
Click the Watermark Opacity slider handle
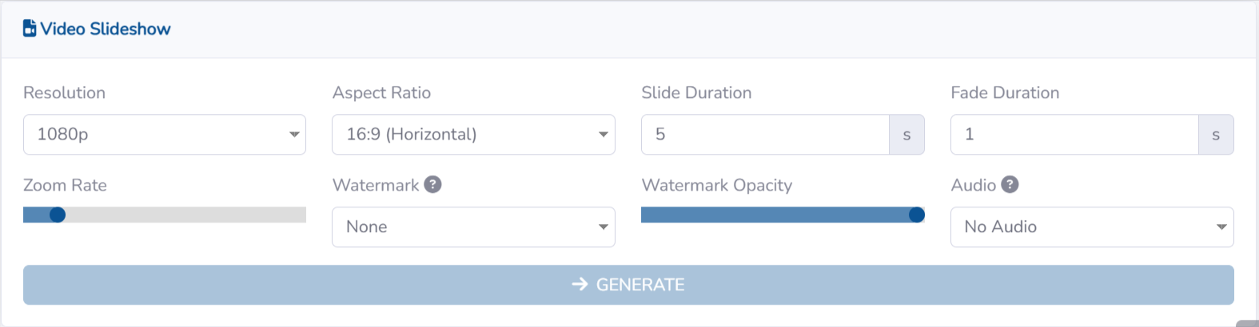pos(917,215)
